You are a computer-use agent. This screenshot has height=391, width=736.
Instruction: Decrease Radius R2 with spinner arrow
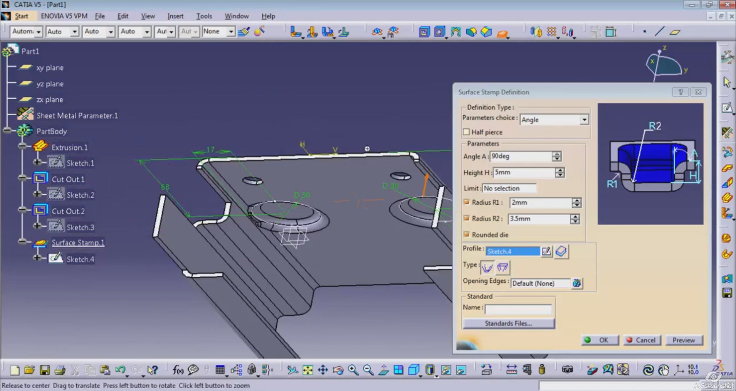point(575,221)
